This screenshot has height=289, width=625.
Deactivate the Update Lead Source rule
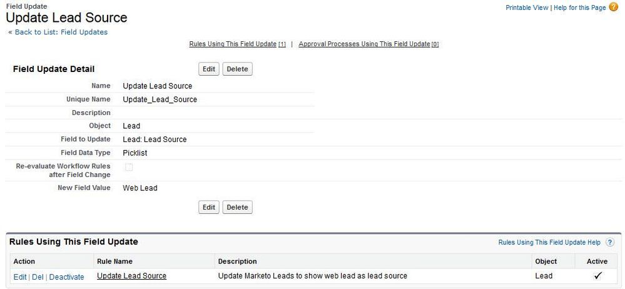pos(66,276)
